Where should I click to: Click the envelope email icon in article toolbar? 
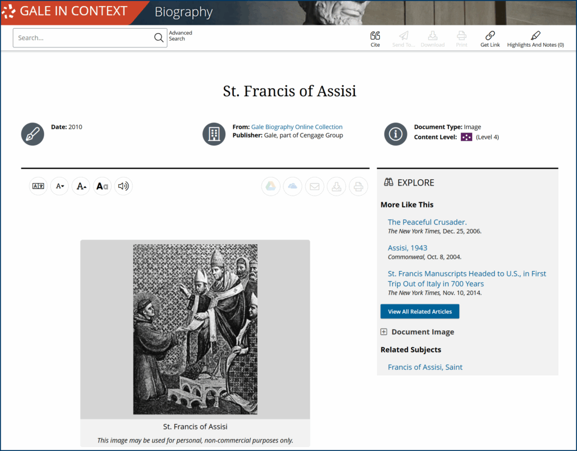314,187
